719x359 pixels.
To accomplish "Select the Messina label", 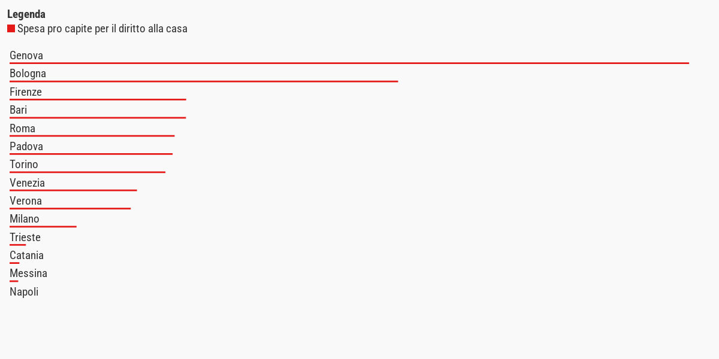I will point(28,273).
